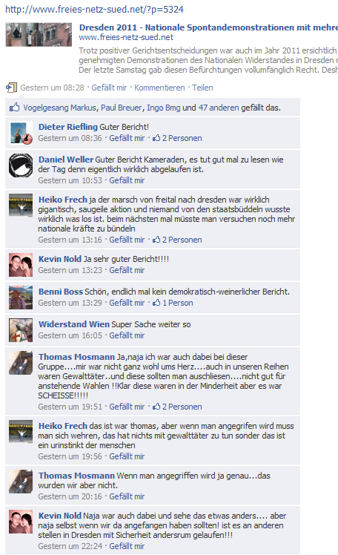This screenshot has width=338, height=555.
Task: Click the thumbs-up icon beside Vogelgesang Markus
Action: (x=15, y=108)
